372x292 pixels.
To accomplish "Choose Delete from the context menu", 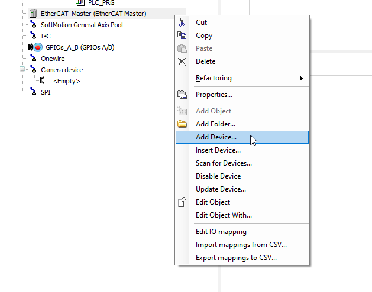I will point(242,61).
